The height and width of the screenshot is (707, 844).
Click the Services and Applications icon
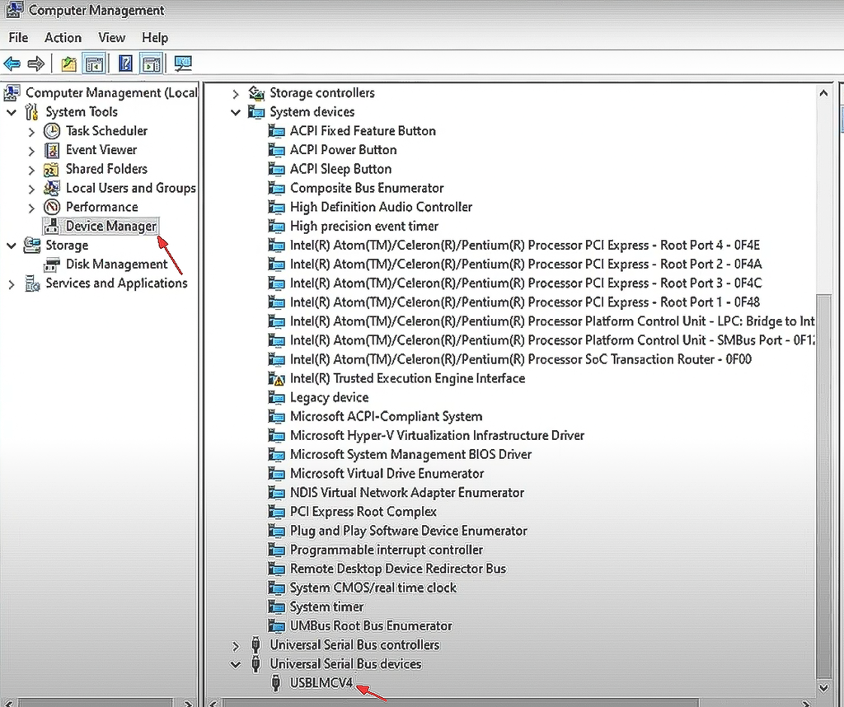pos(32,283)
